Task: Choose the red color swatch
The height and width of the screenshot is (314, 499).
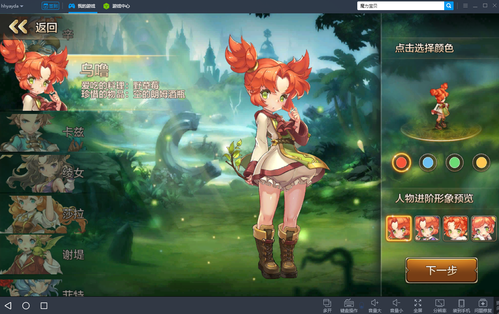Action: [401, 163]
